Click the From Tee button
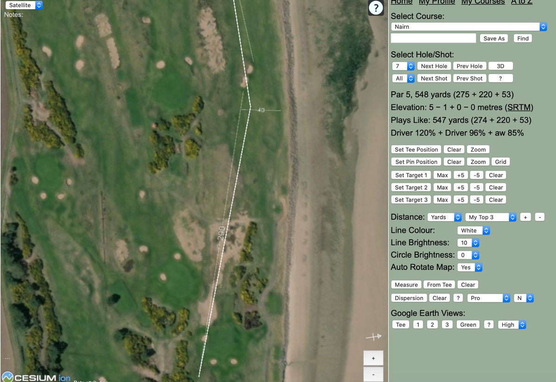The image size is (556, 382). click(x=439, y=285)
